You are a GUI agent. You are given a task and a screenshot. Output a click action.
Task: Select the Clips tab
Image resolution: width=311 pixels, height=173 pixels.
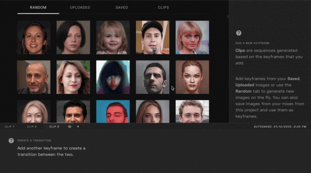pyautogui.click(x=163, y=7)
